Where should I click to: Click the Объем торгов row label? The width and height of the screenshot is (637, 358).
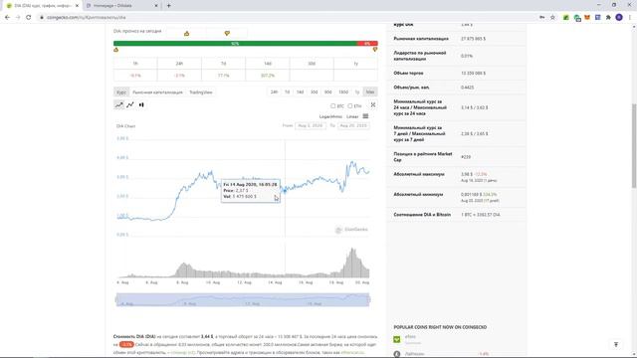coord(408,73)
